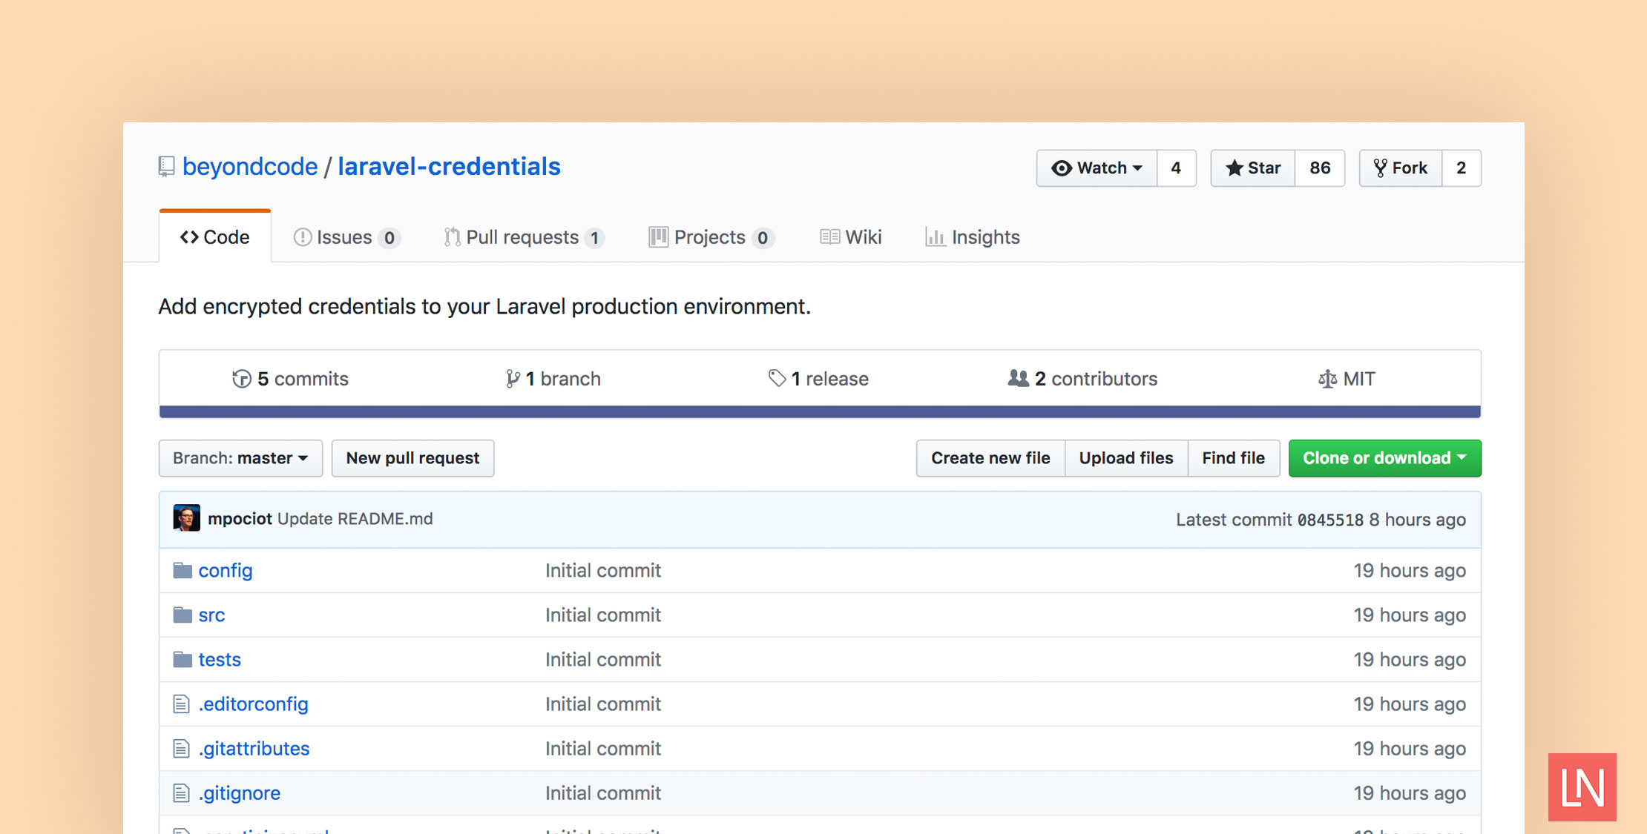1647x834 pixels.
Task: Click the repository book icon beside beyondcode
Action: point(166,167)
